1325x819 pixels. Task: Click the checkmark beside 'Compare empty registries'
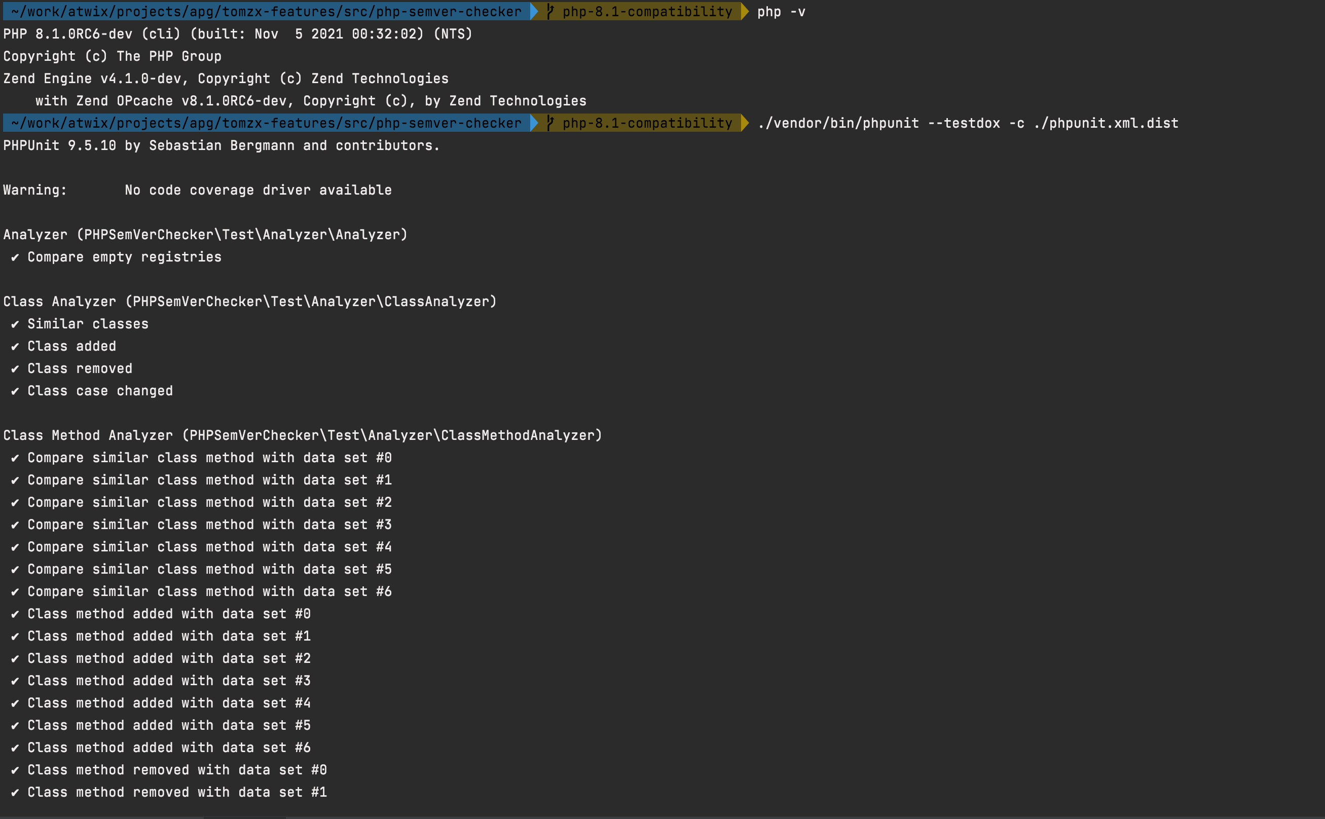(x=15, y=257)
